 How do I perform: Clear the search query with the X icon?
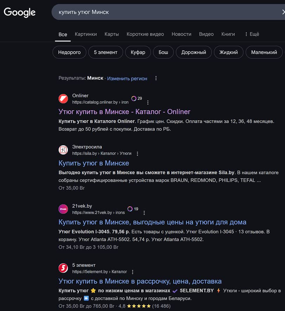tap(283, 12)
